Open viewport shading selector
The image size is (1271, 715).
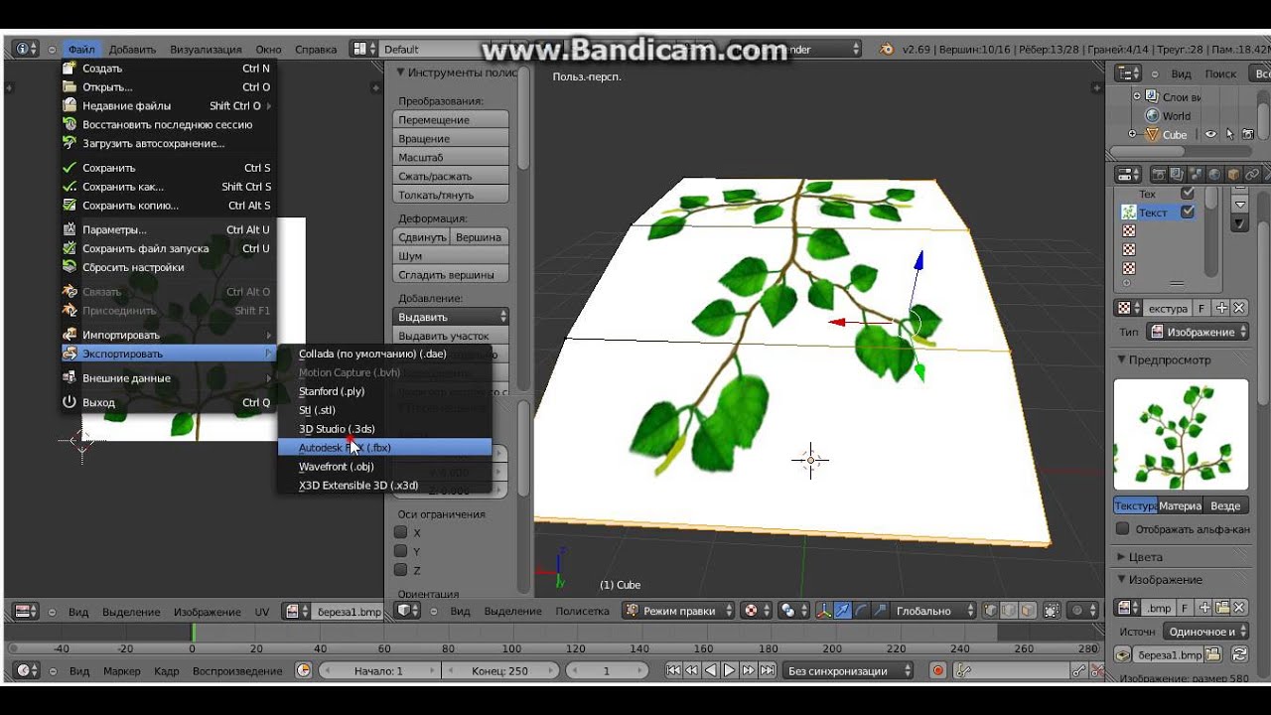click(x=758, y=610)
